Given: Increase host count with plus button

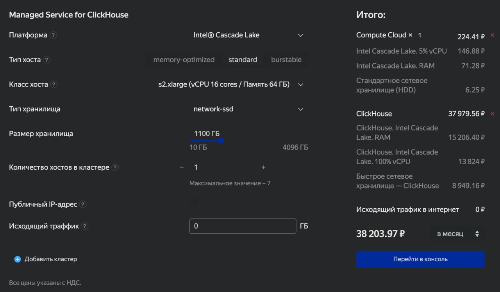Looking at the screenshot, I should tap(263, 167).
